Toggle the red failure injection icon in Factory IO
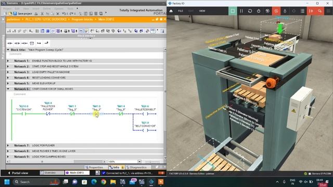333x187 pixels. [276, 11]
